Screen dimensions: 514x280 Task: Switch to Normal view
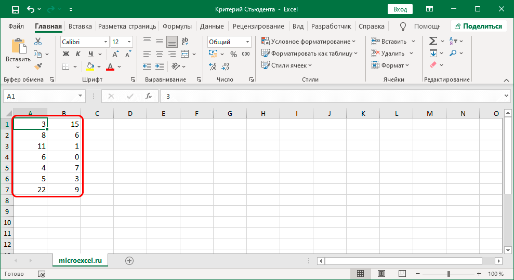point(360,273)
